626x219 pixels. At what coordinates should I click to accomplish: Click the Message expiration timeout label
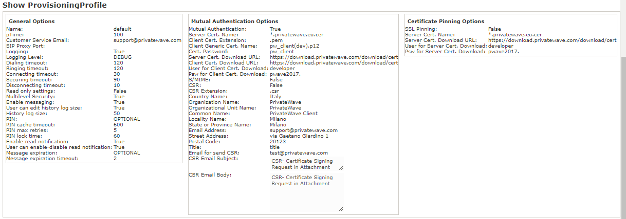[x=43, y=159]
